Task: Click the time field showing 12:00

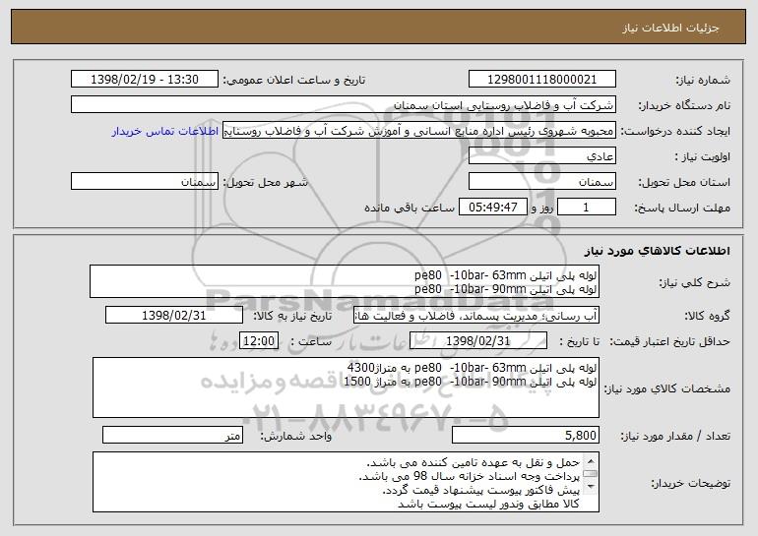Action: tap(259, 341)
